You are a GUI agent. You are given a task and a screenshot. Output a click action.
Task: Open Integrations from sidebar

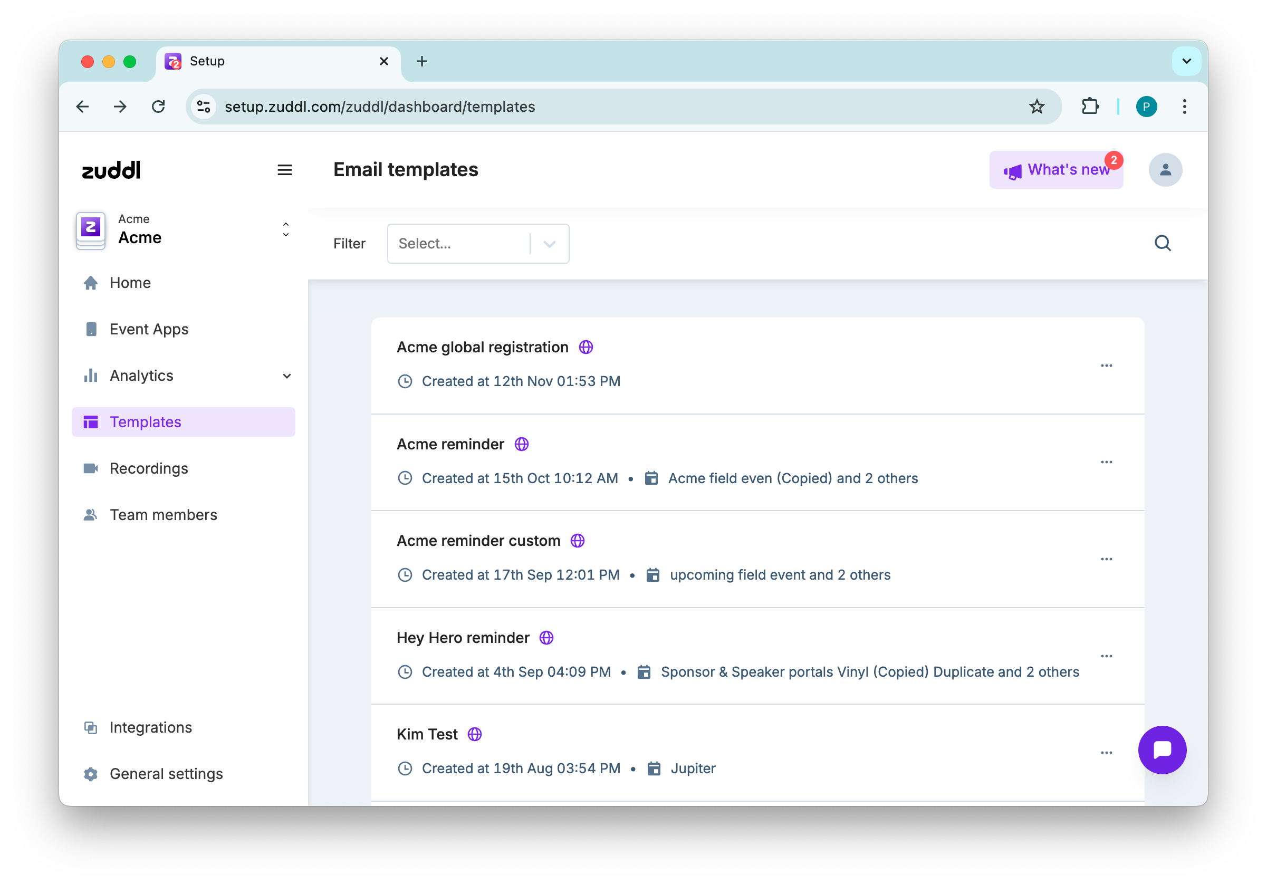pos(150,727)
